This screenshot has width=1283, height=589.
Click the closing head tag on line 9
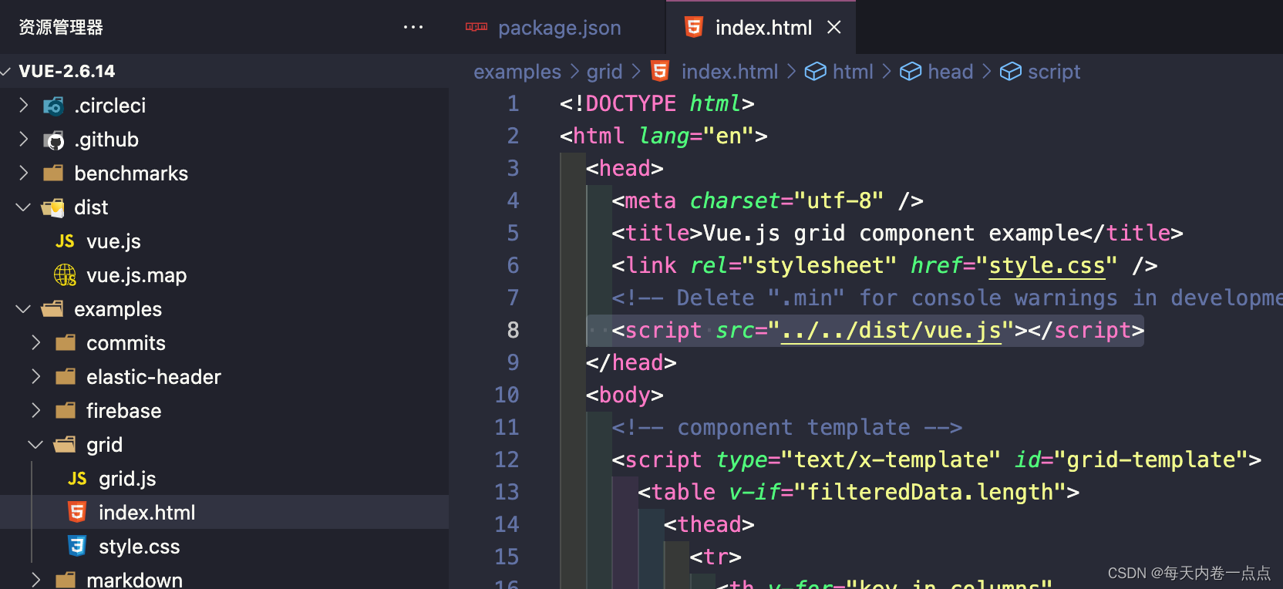tap(631, 362)
